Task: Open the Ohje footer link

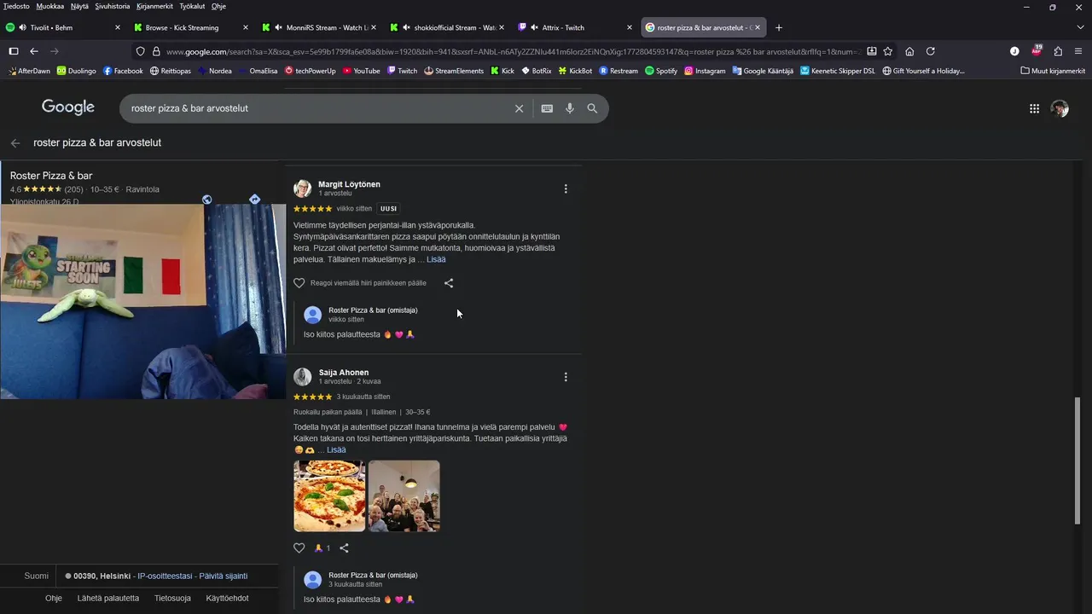Action: 54,598
